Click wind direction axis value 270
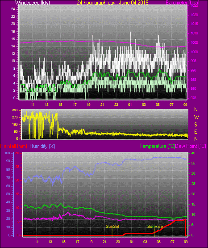 tap(15, 118)
